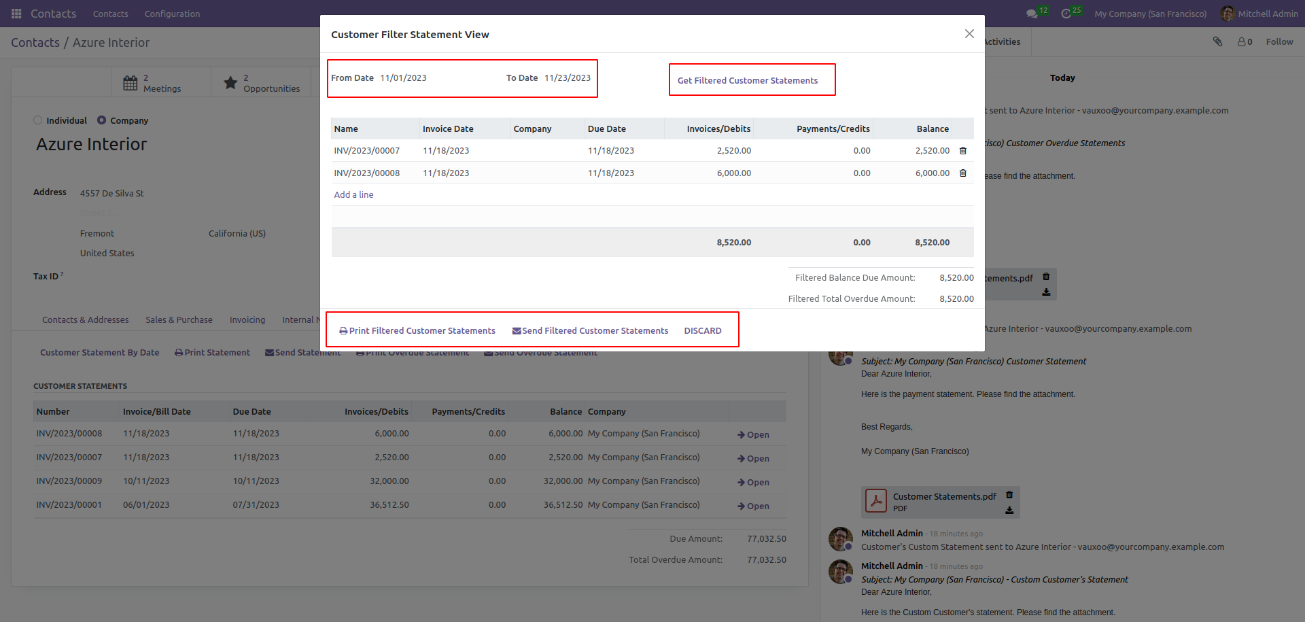Image resolution: width=1305 pixels, height=622 pixels.
Task: Open the Configuration menu
Action: tap(172, 14)
